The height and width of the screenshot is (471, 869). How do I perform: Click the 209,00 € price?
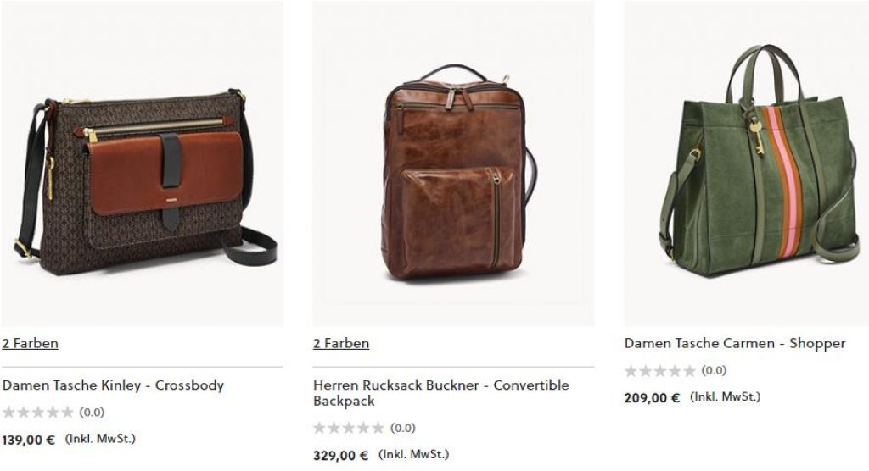coord(653,398)
